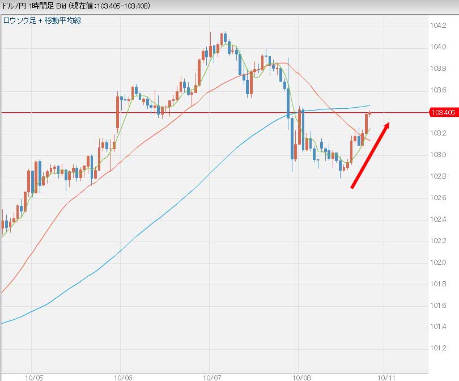Click the 10/05 date axis label

click(34, 378)
